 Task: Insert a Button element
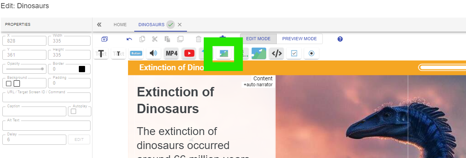pyautogui.click(x=136, y=53)
